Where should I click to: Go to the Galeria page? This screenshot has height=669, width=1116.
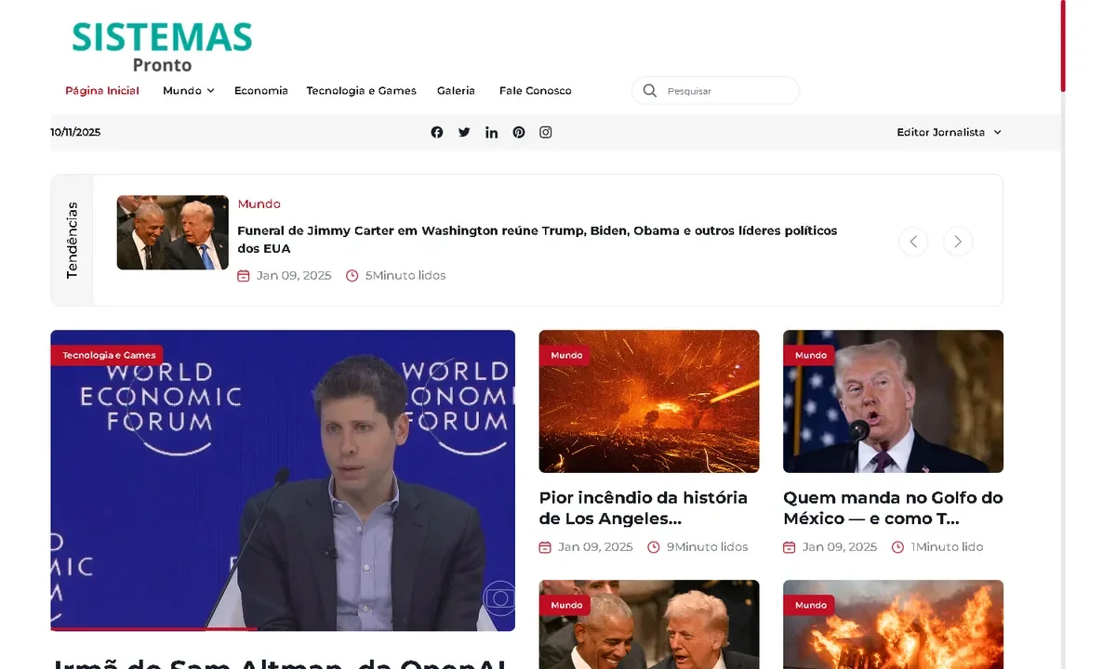click(456, 90)
